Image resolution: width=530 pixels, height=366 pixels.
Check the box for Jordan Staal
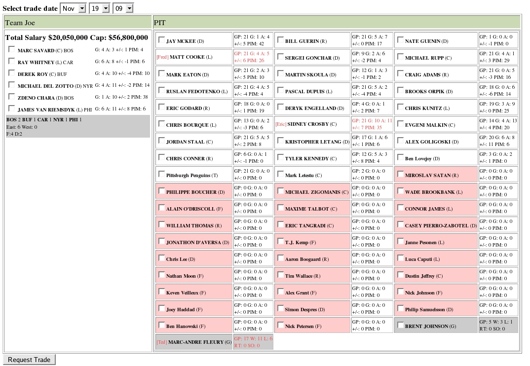[161, 141]
